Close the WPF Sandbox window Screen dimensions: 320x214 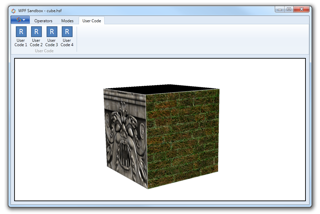(301, 9)
